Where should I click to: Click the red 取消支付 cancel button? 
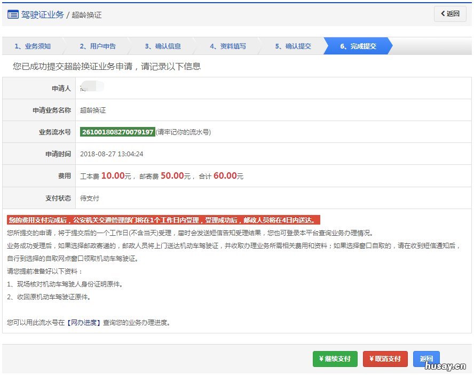(x=385, y=358)
